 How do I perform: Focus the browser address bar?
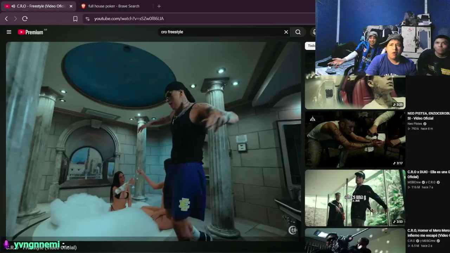pos(199,19)
